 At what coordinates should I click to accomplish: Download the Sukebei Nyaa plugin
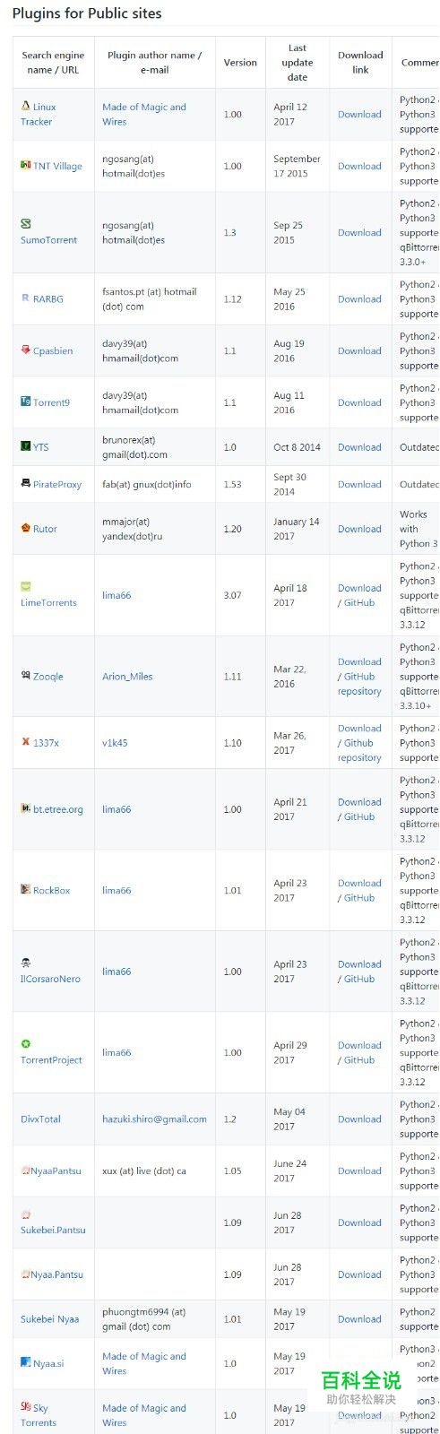click(359, 1319)
